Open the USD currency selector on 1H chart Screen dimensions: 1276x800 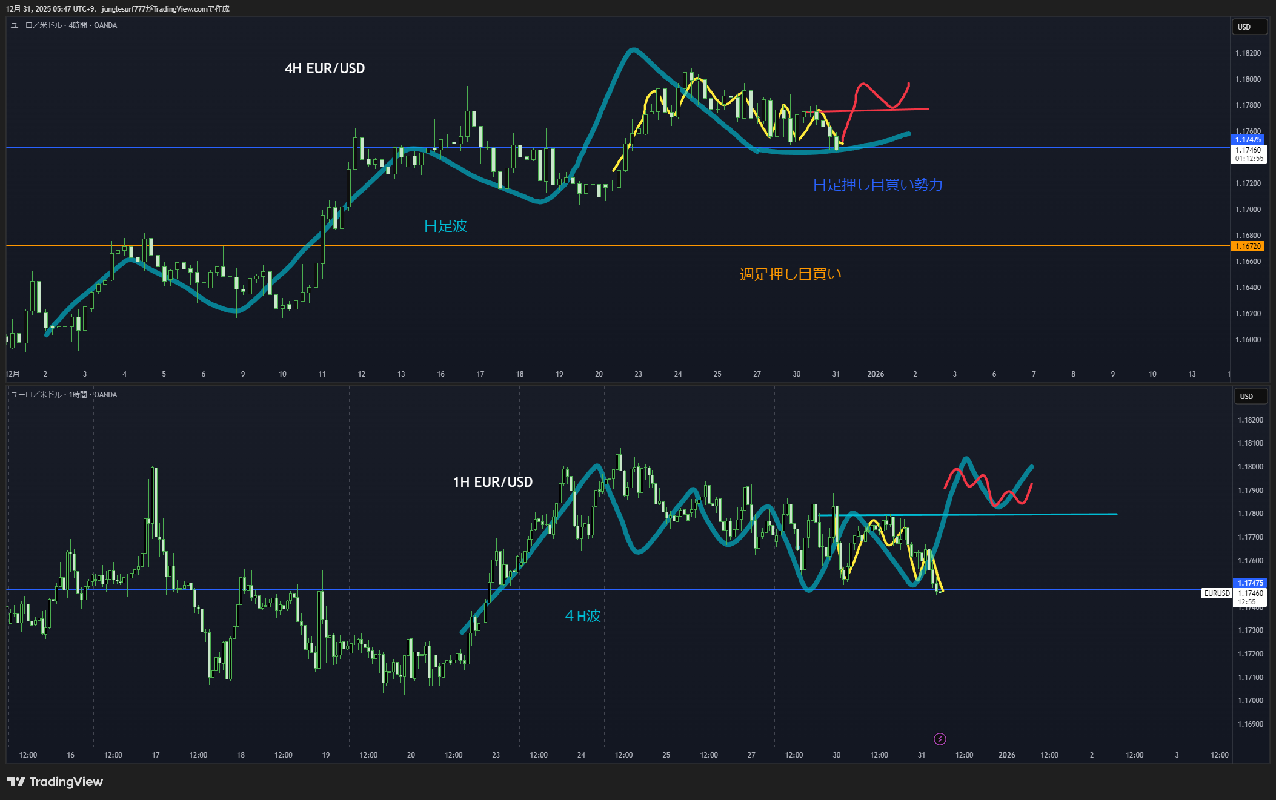(x=1251, y=397)
